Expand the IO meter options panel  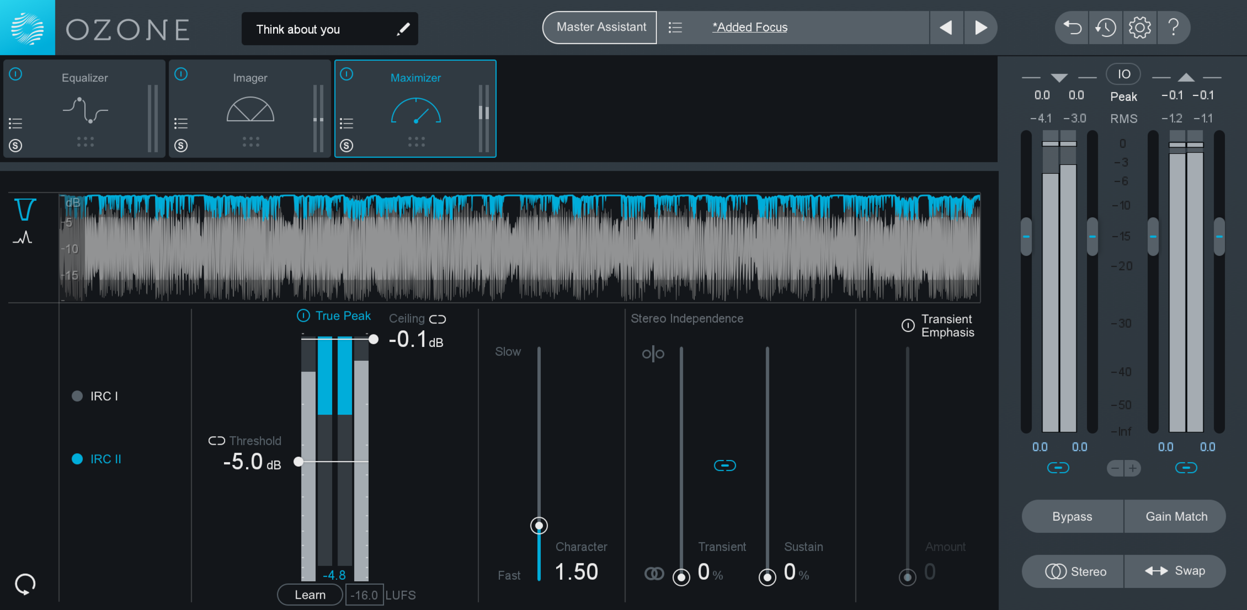1124,74
